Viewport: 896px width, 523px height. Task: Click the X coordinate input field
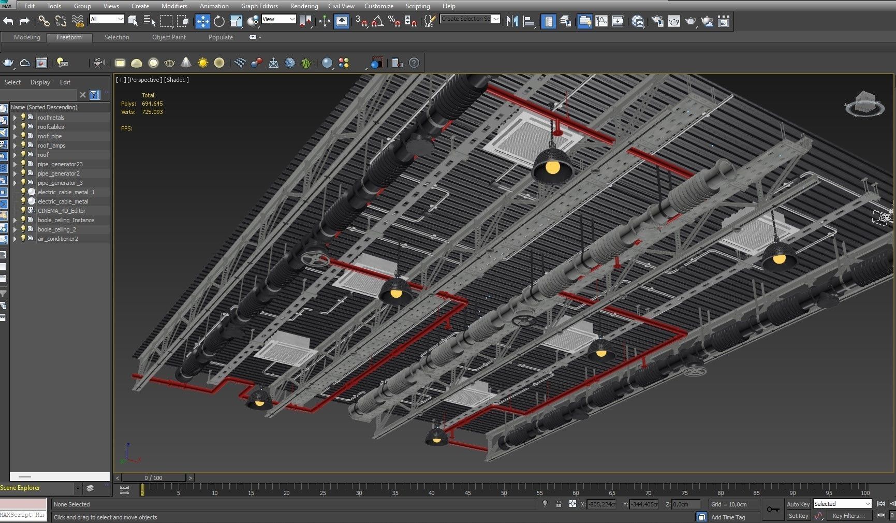pyautogui.click(x=601, y=504)
